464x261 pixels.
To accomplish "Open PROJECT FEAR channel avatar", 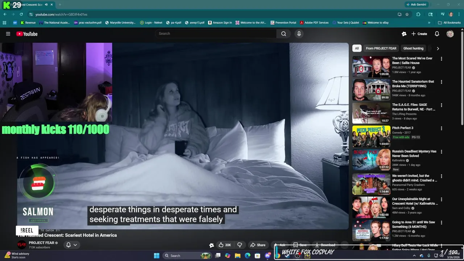I will point(22,245).
